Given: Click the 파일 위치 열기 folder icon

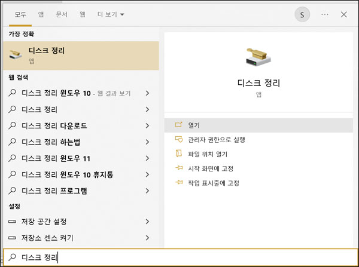Looking at the screenshot, I should click(x=178, y=154).
